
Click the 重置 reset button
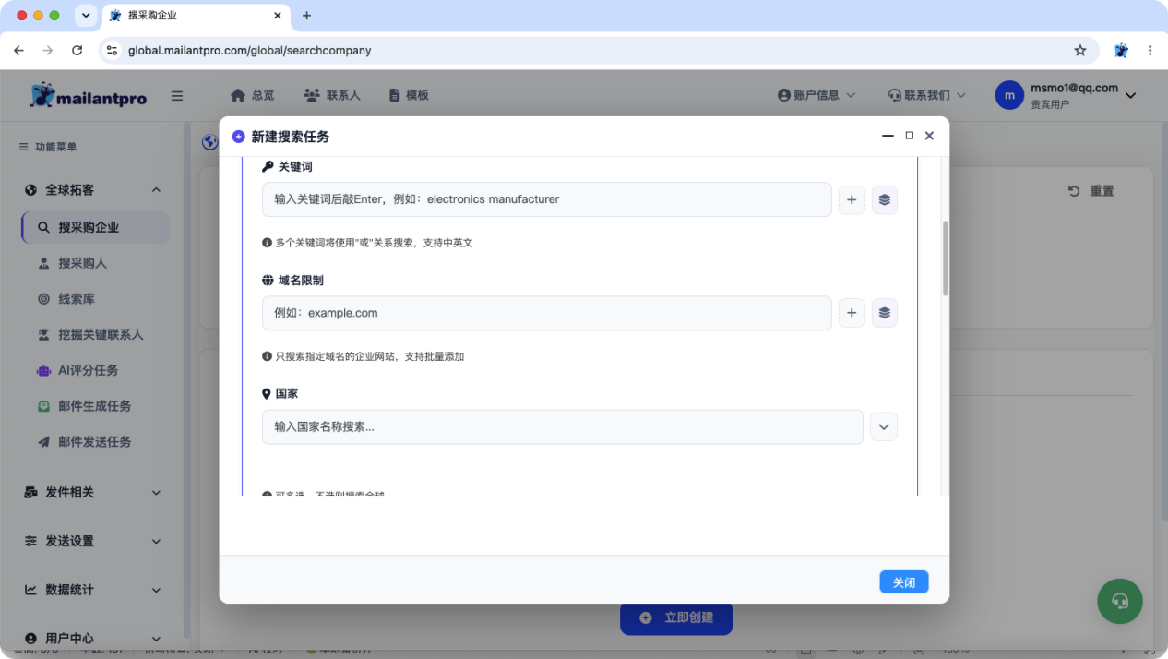pyautogui.click(x=1091, y=191)
